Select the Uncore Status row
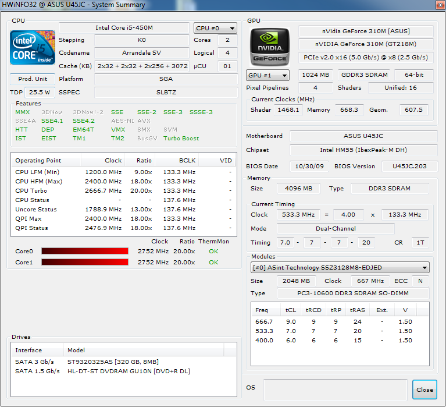The width and height of the screenshot is (446, 407). pos(124,210)
